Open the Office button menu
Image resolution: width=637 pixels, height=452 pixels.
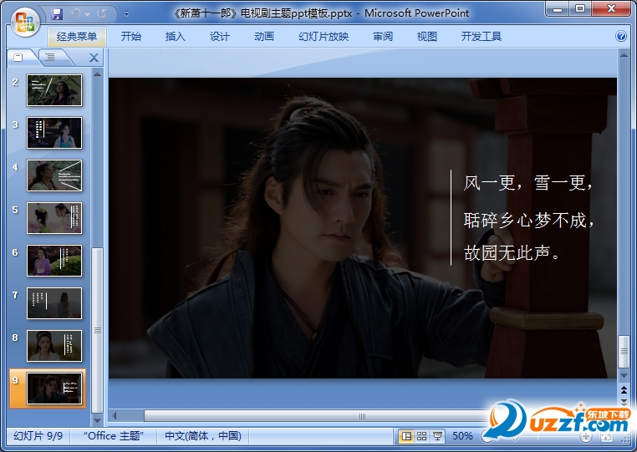[x=25, y=21]
